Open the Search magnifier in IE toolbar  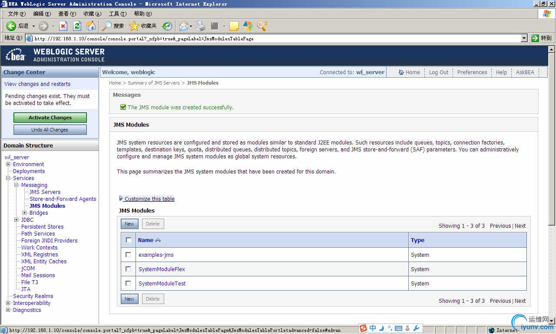pyautogui.click(x=106, y=26)
